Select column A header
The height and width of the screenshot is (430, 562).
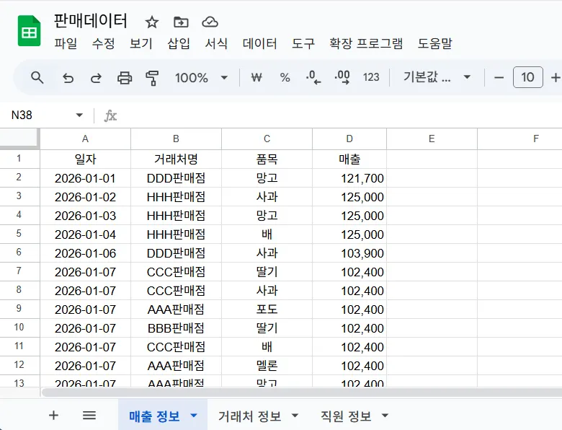point(85,139)
